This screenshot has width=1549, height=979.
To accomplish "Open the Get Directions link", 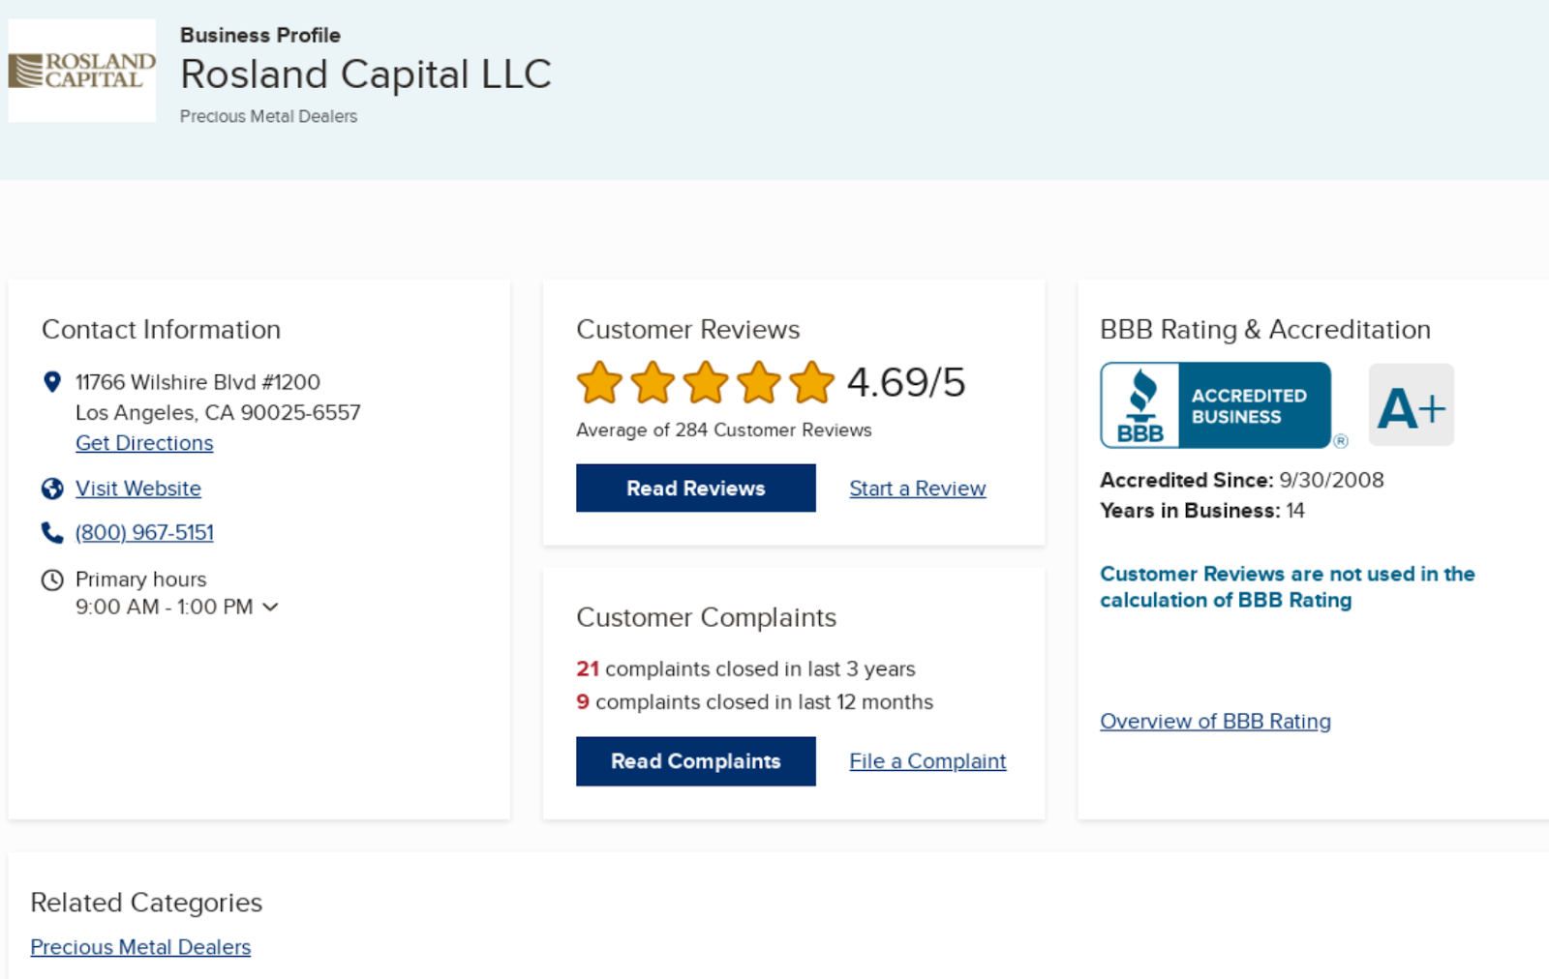I will pos(144,443).
